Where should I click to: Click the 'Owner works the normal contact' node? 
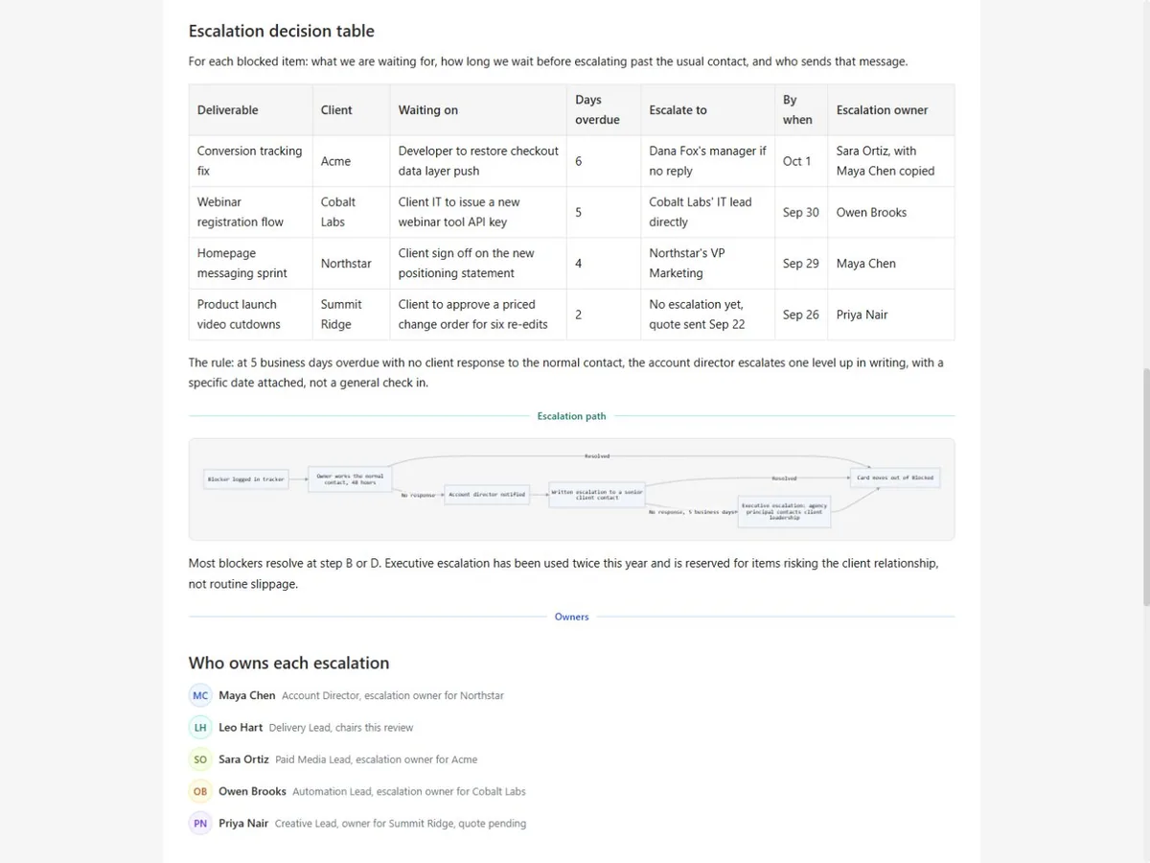pos(350,478)
